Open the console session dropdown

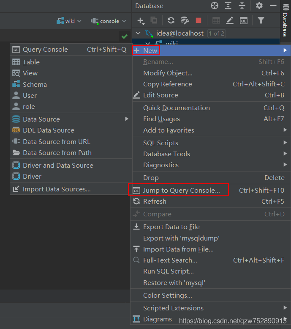[x=109, y=21]
